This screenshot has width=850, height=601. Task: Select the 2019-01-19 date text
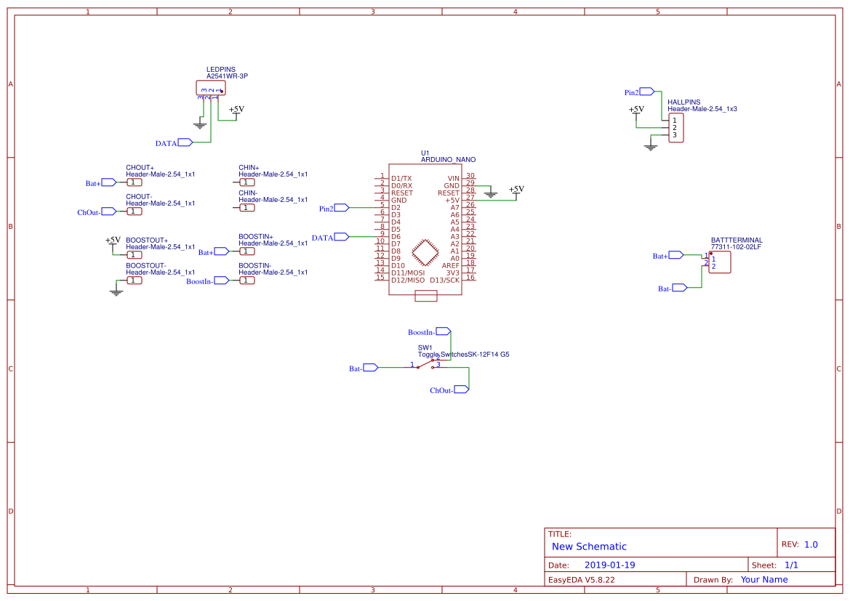point(612,564)
